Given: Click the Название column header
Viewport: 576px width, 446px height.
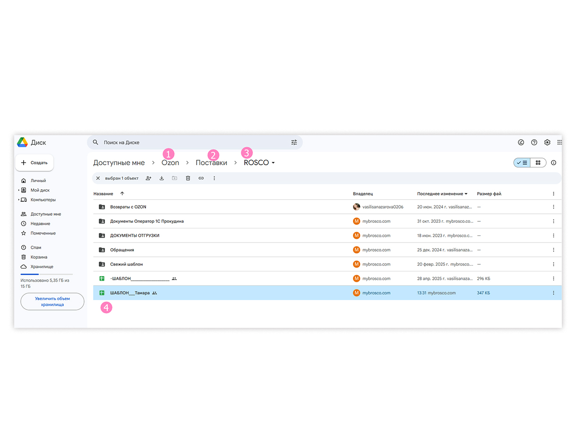Looking at the screenshot, I should click(x=103, y=194).
